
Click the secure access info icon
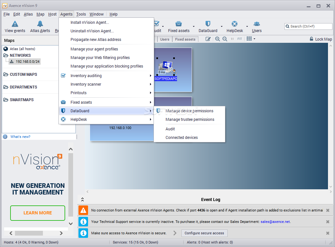point(83,233)
